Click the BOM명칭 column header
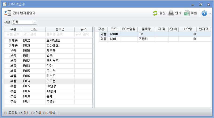This screenshot has width=214, height=118. [x=129, y=29]
